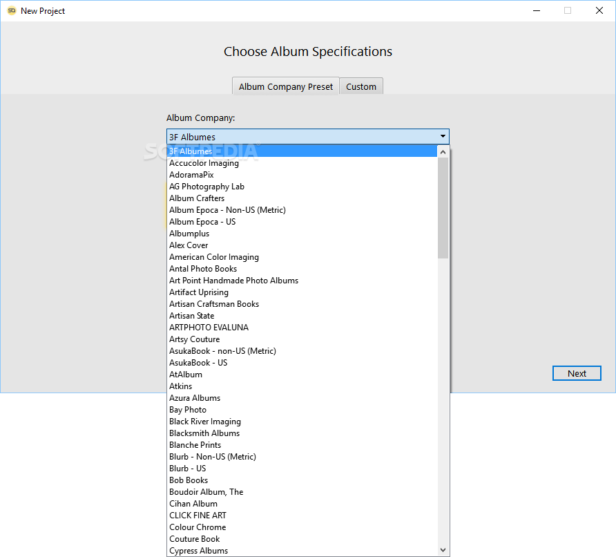The width and height of the screenshot is (616, 557).
Task: Collapse the Album Company combo box arrow
Action: click(x=443, y=136)
